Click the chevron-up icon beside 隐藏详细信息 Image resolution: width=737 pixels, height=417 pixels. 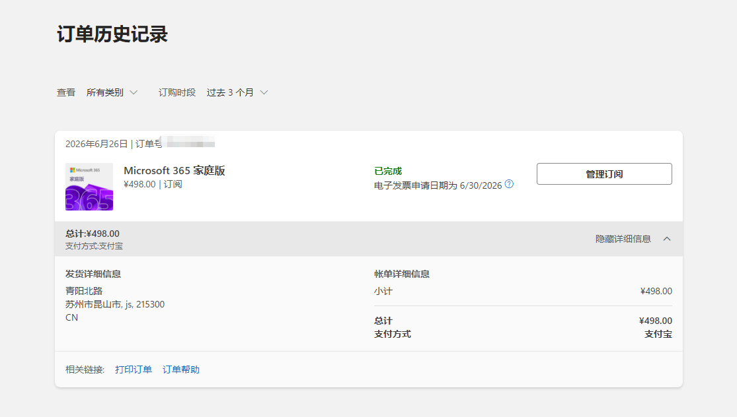[666, 239]
